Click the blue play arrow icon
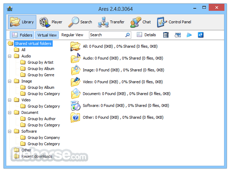 189,35
